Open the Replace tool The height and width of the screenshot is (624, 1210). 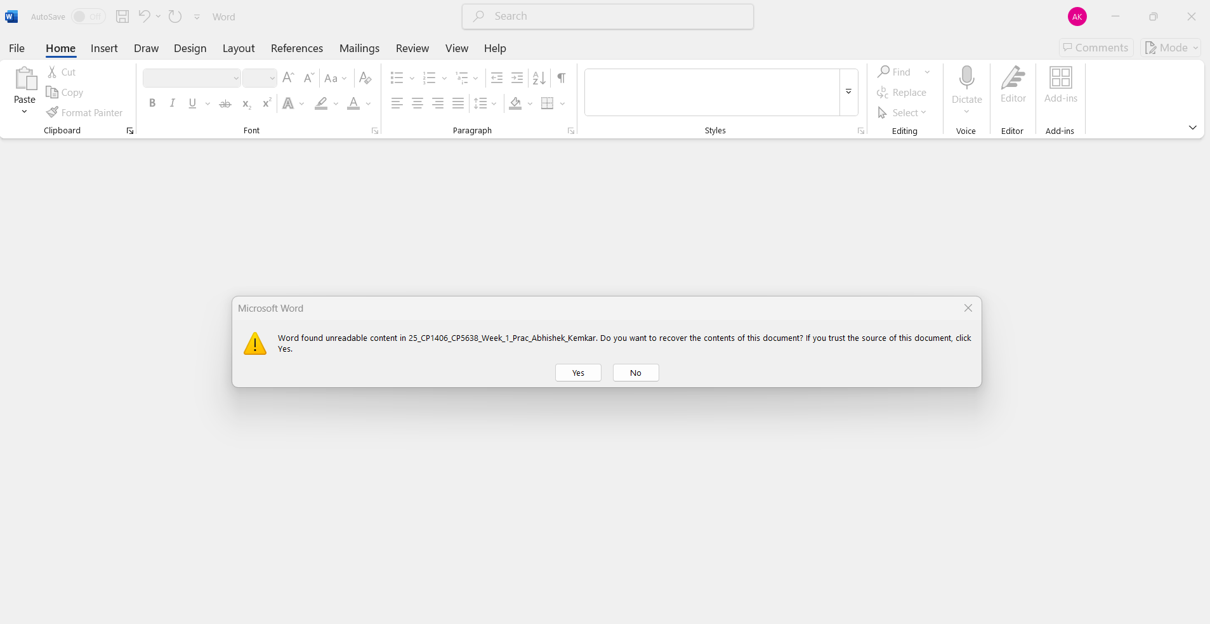tap(902, 93)
